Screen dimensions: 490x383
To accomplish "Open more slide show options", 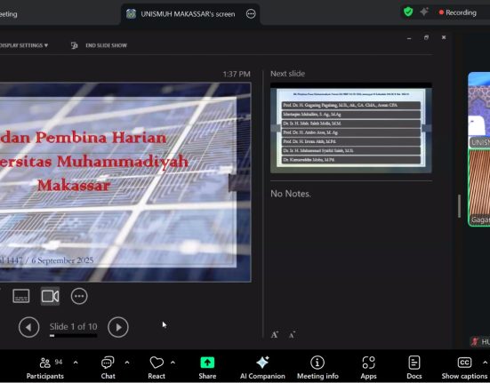I will pos(79,296).
